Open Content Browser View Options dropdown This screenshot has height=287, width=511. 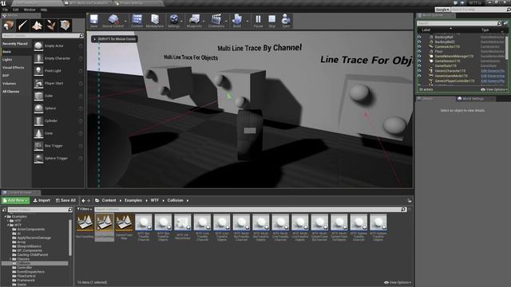coord(398,282)
